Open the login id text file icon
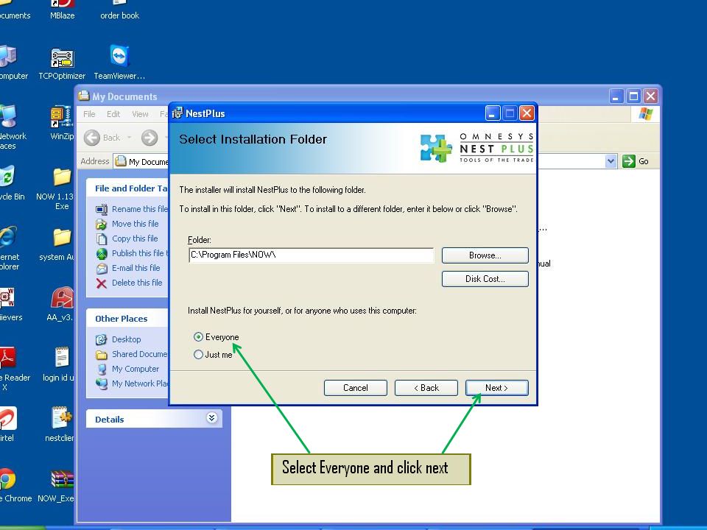 pos(61,358)
